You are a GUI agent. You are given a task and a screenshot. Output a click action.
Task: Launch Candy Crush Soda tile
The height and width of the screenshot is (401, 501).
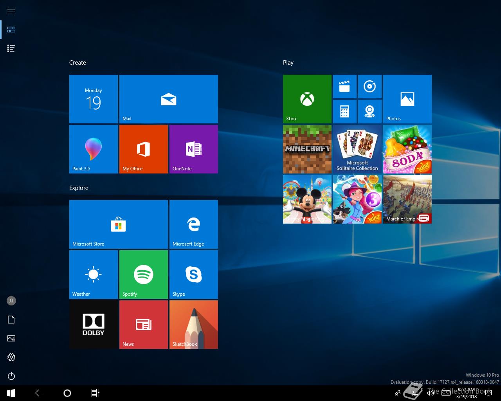coord(407,149)
